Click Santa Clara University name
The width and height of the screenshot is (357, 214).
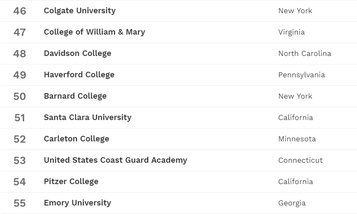[88, 117]
